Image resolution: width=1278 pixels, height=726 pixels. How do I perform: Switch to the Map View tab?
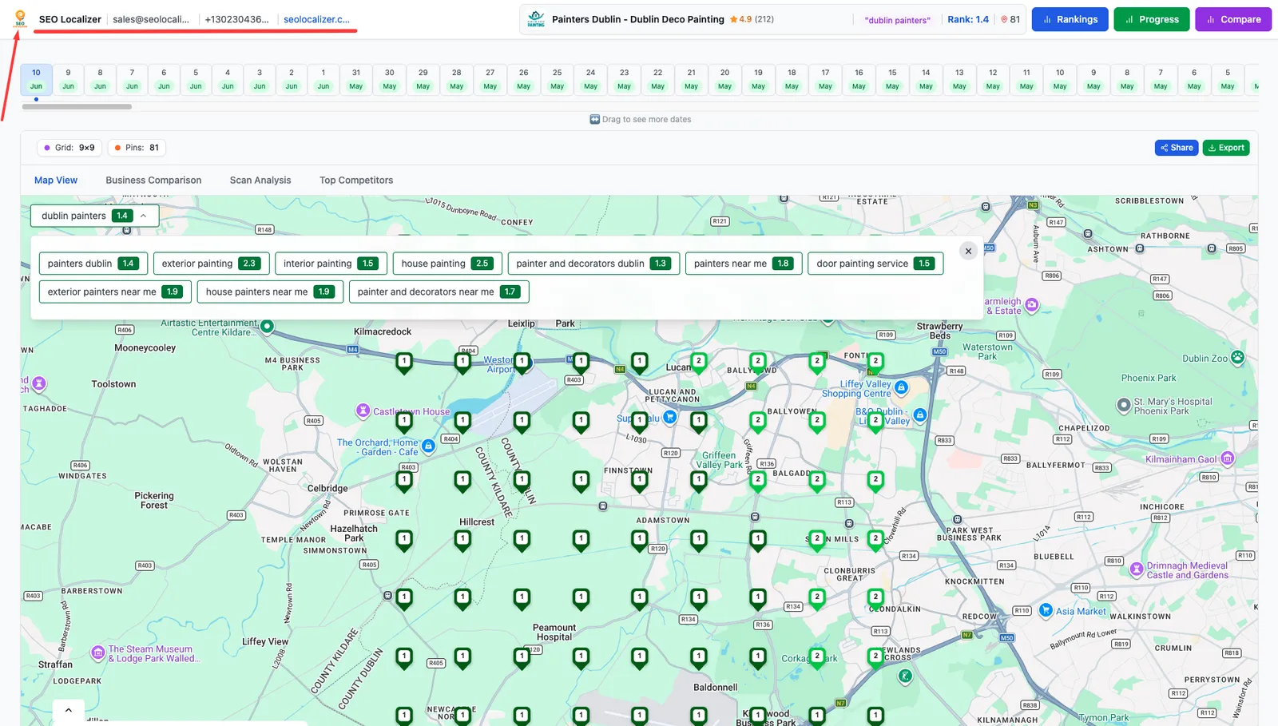point(56,181)
